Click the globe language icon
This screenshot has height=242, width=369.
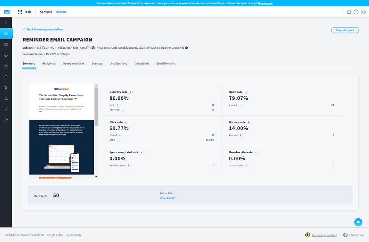point(346,235)
